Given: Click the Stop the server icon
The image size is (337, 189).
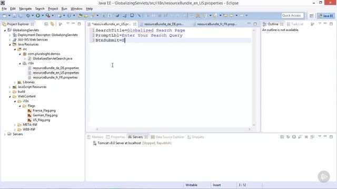Looking at the screenshot, I should (306, 136).
